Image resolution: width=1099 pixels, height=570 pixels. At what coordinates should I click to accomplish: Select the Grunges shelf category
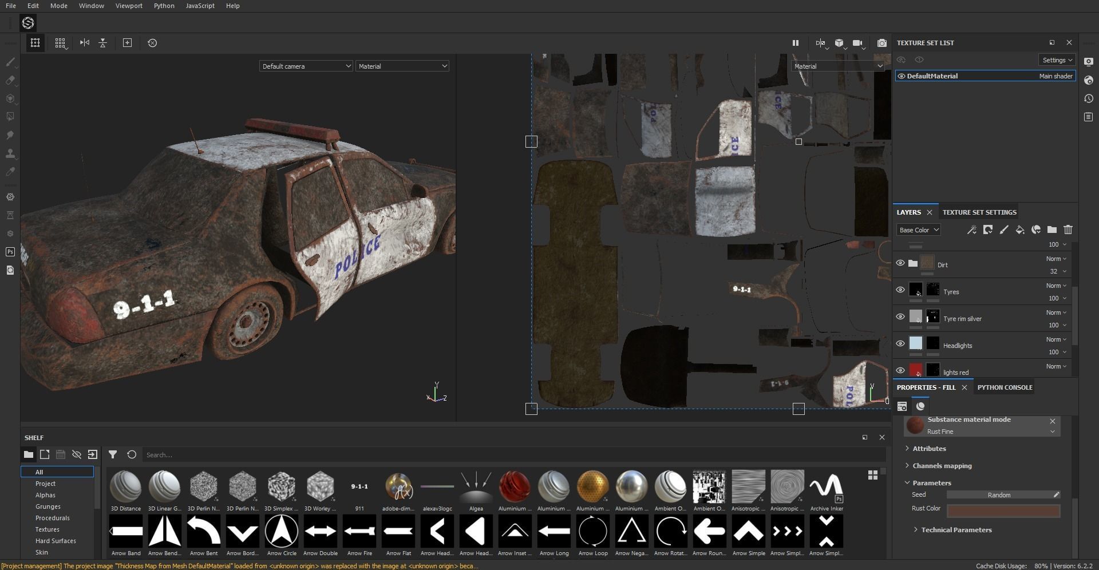point(48,506)
